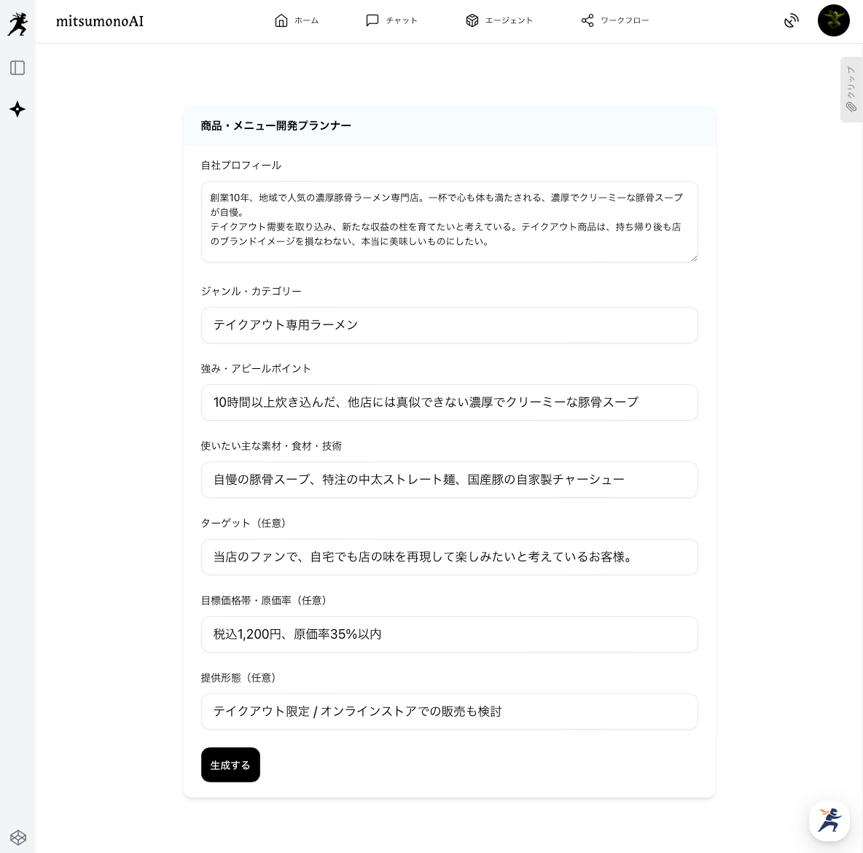
Task: Open the floating ninja assistant button
Action: coord(829,820)
